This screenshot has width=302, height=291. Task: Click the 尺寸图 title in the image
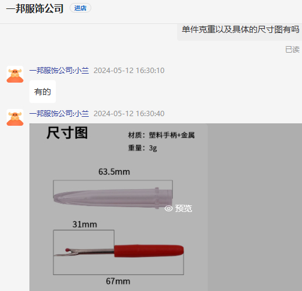coord(67,133)
